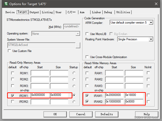Viewport: 162px width, 121px height.
Task: Check the RAM1 default checkbox
Action: (x=87, y=73)
